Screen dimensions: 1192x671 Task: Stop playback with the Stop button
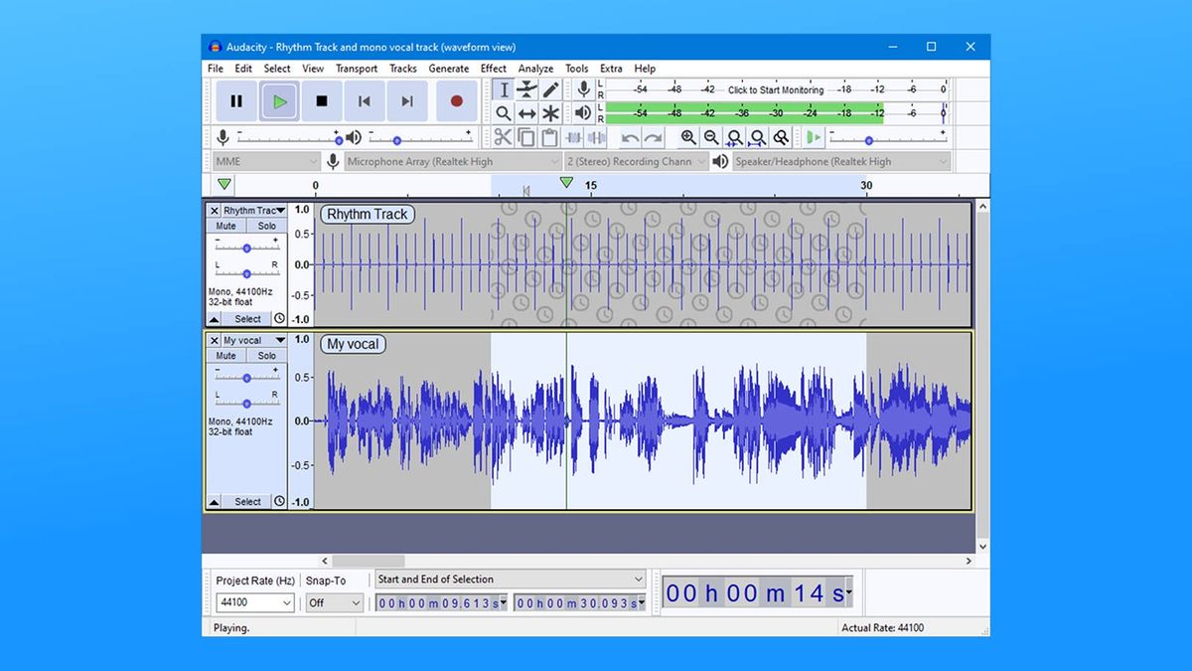pyautogui.click(x=322, y=100)
